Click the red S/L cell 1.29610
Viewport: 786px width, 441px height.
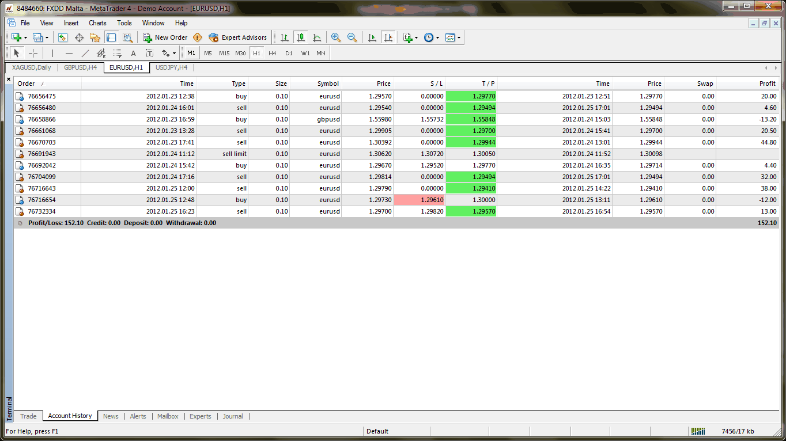point(420,200)
